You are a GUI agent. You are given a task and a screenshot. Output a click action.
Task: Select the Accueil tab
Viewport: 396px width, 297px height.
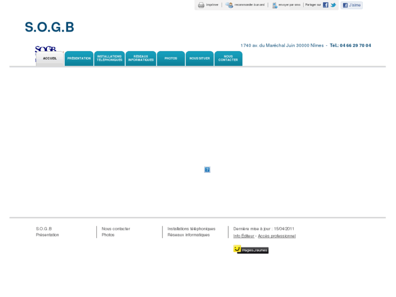pyautogui.click(x=50, y=58)
